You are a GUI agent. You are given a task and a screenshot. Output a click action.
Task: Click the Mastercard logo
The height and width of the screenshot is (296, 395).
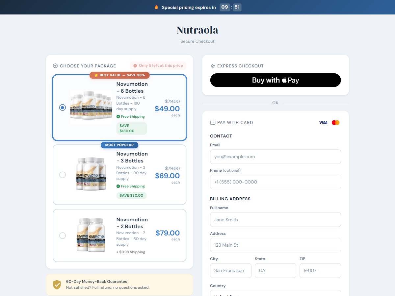[x=336, y=123]
